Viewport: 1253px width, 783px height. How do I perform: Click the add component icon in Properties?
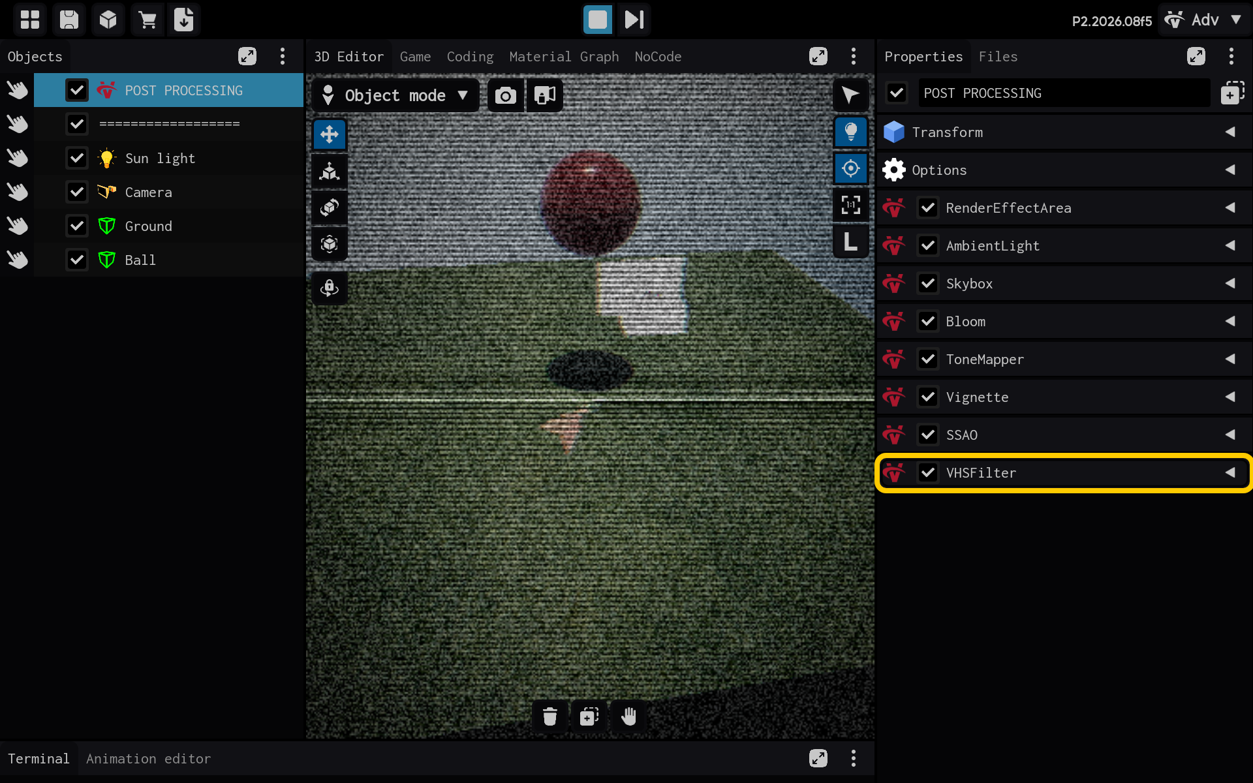[1231, 93]
